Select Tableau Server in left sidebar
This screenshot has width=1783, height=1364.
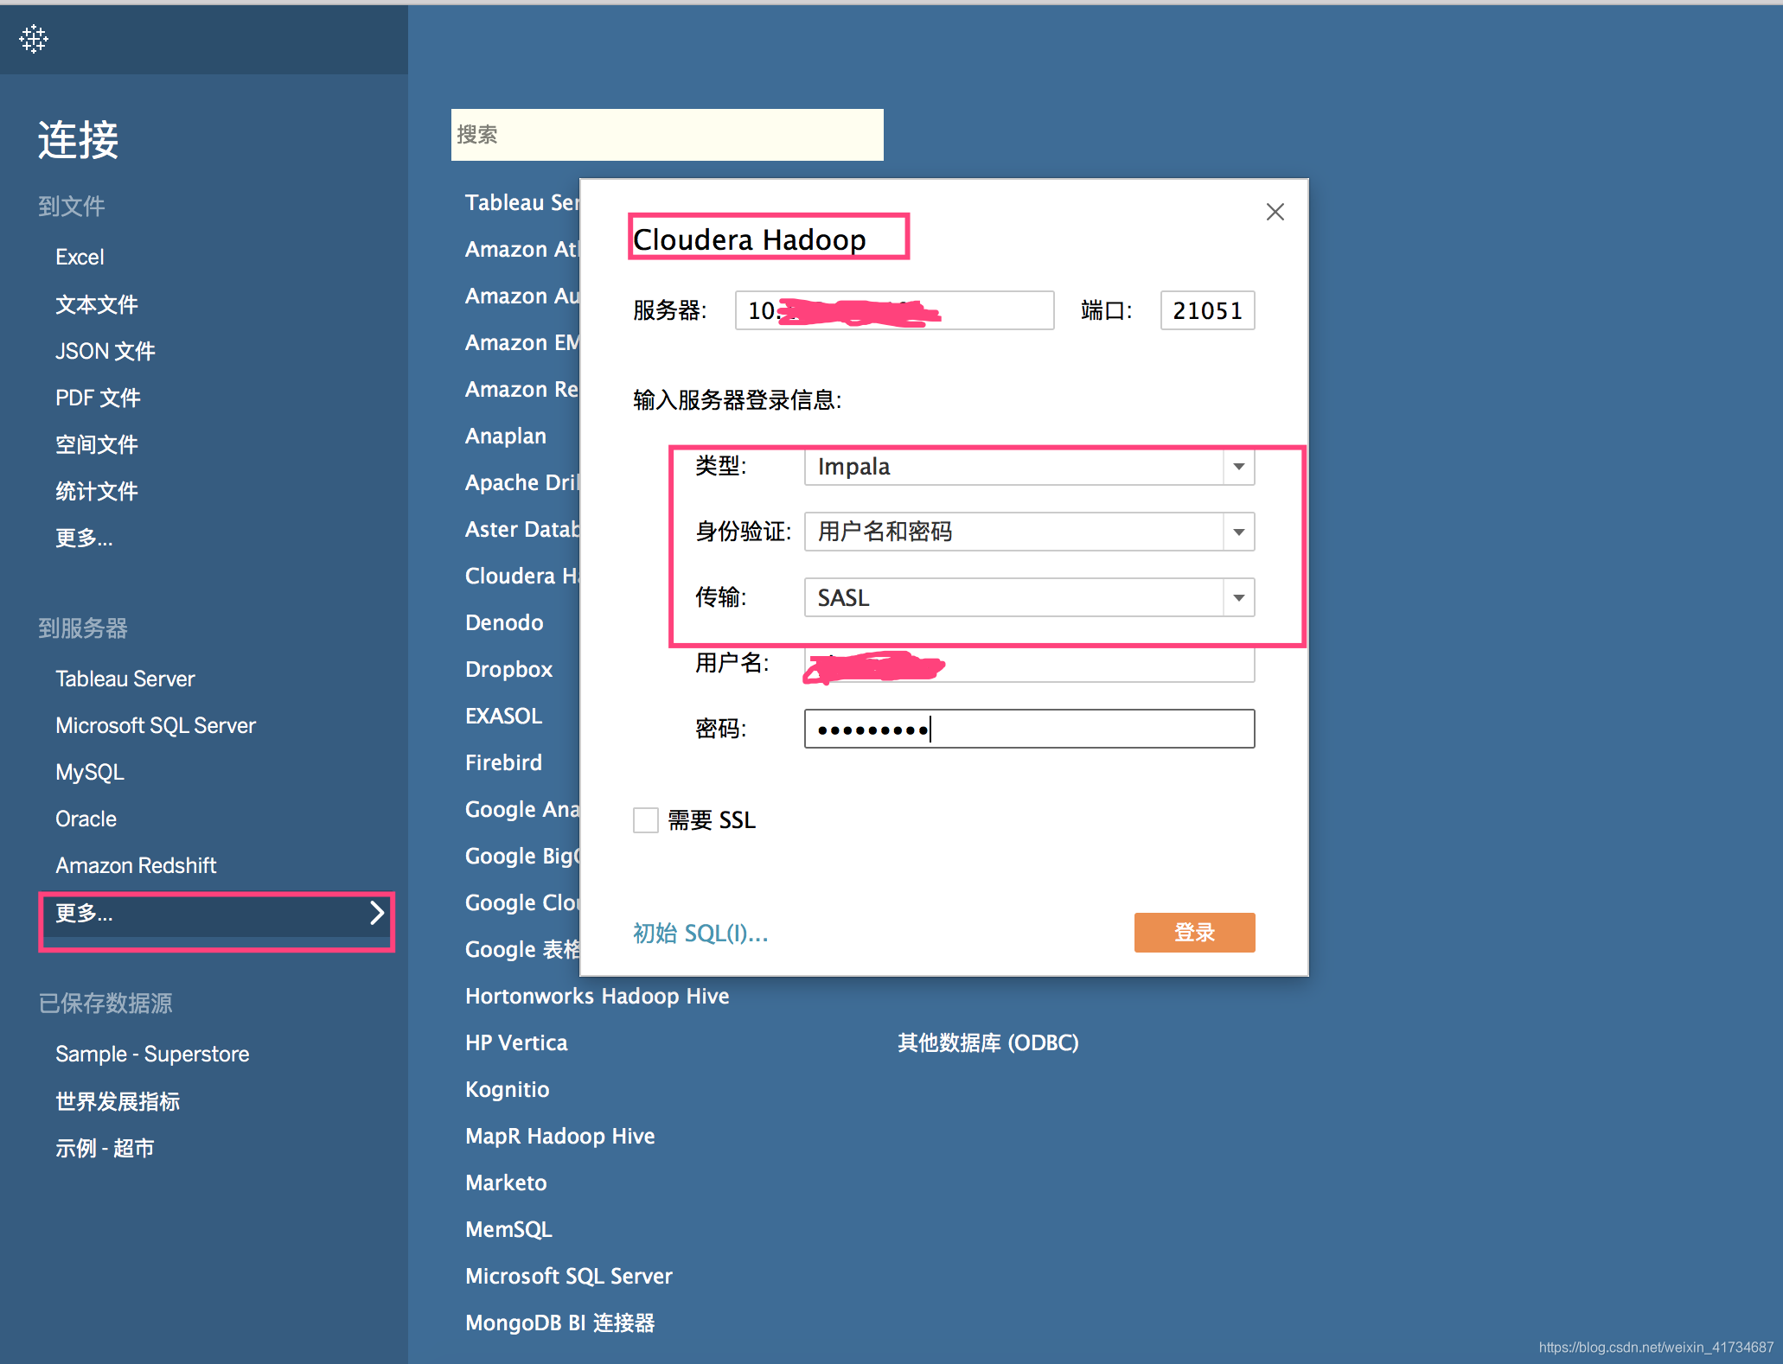pos(125,679)
